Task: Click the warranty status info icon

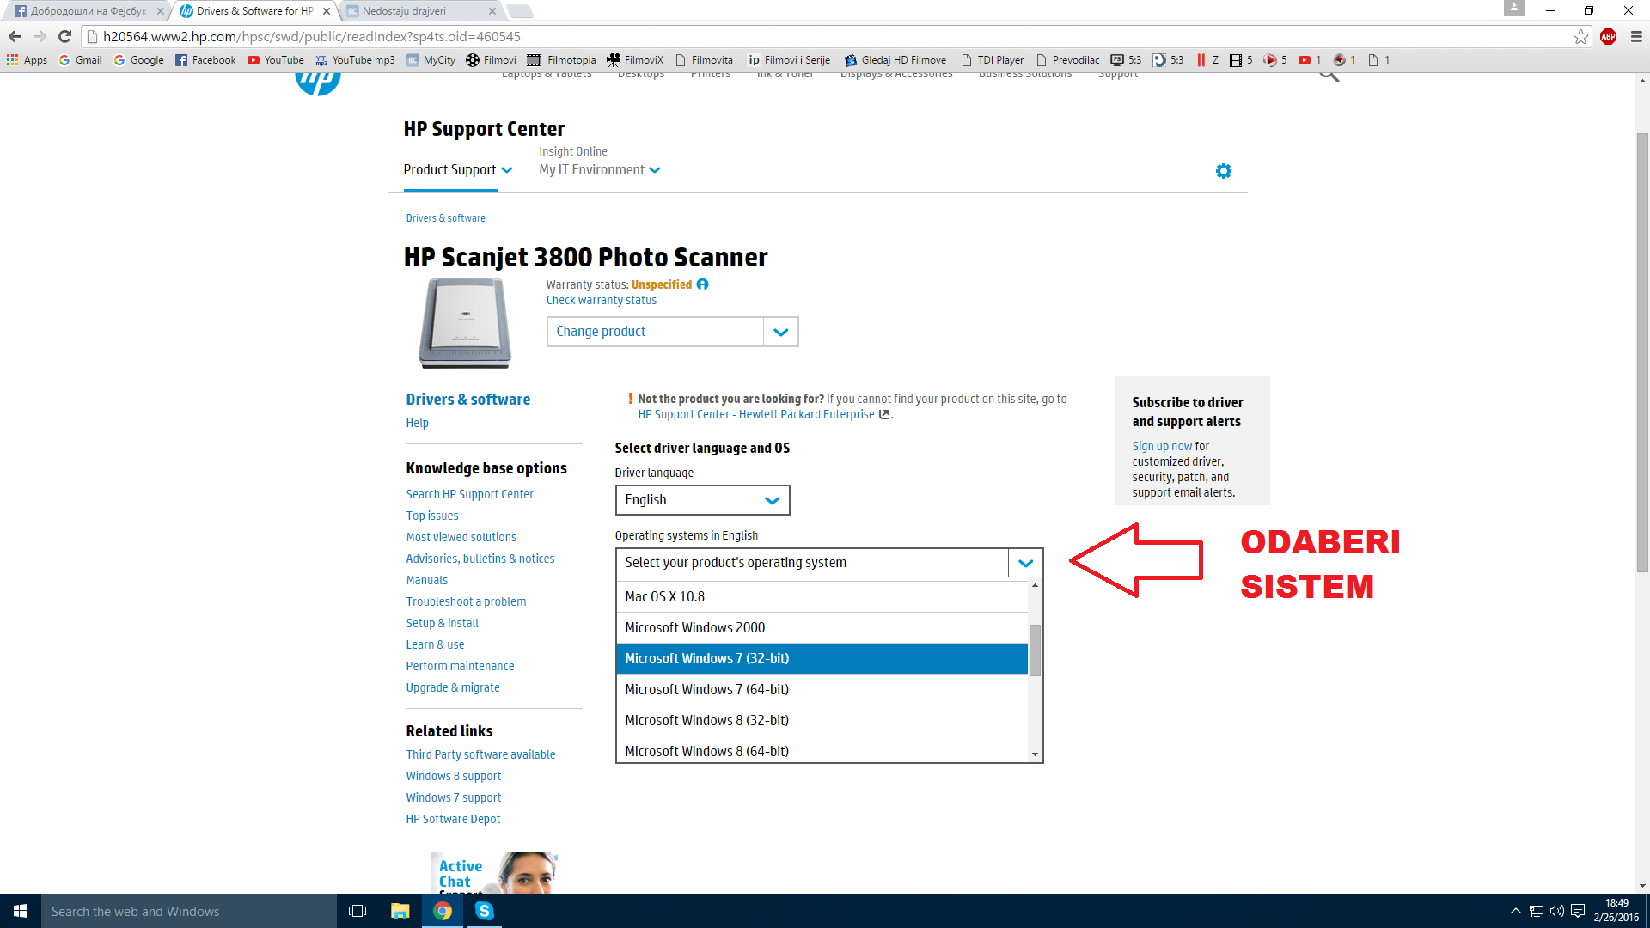Action: (702, 284)
